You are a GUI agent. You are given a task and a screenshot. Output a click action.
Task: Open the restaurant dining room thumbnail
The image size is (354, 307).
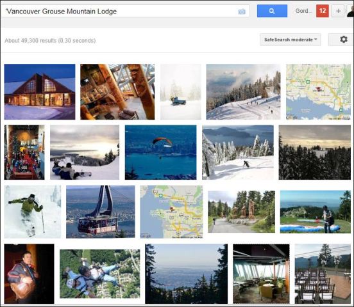point(261,274)
